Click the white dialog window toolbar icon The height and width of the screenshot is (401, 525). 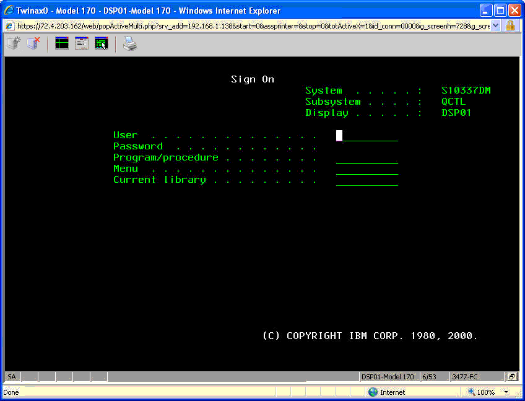pos(82,43)
